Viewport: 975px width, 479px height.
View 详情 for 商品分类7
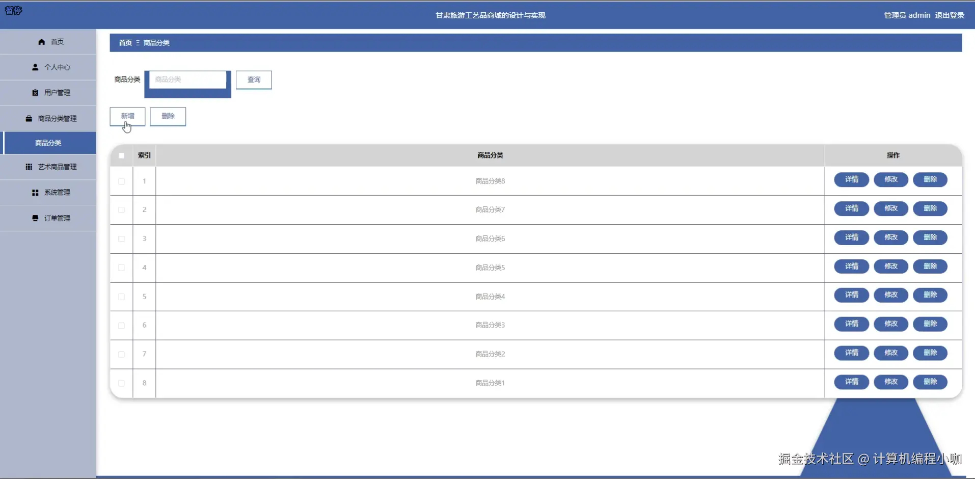tap(851, 208)
